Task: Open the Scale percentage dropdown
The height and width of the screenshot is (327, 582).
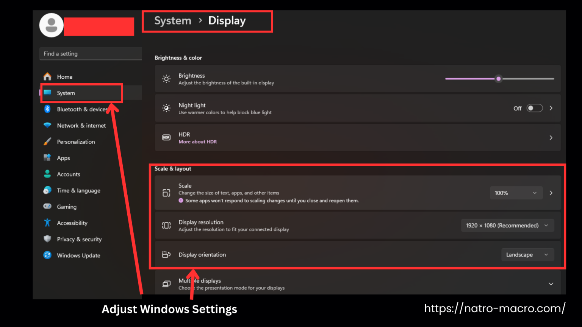Action: pyautogui.click(x=516, y=193)
